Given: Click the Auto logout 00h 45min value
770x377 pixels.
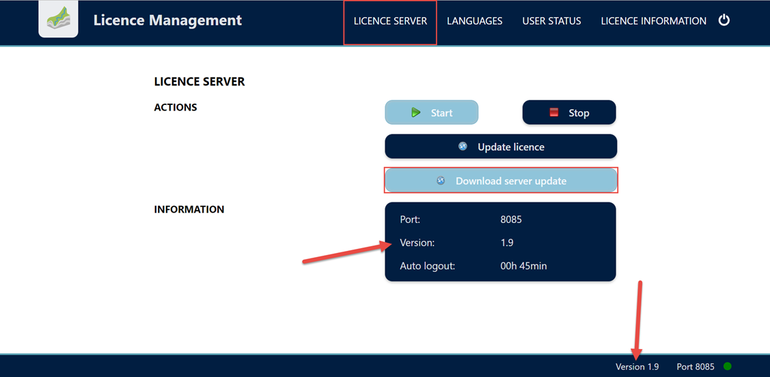Looking at the screenshot, I should tap(523, 266).
